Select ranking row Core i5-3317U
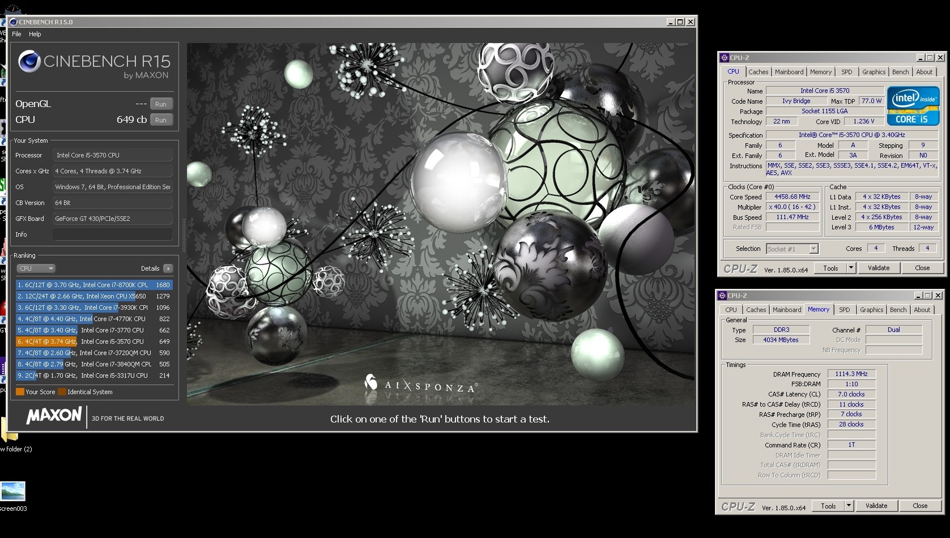Viewport: 950px width, 538px height. 94,375
